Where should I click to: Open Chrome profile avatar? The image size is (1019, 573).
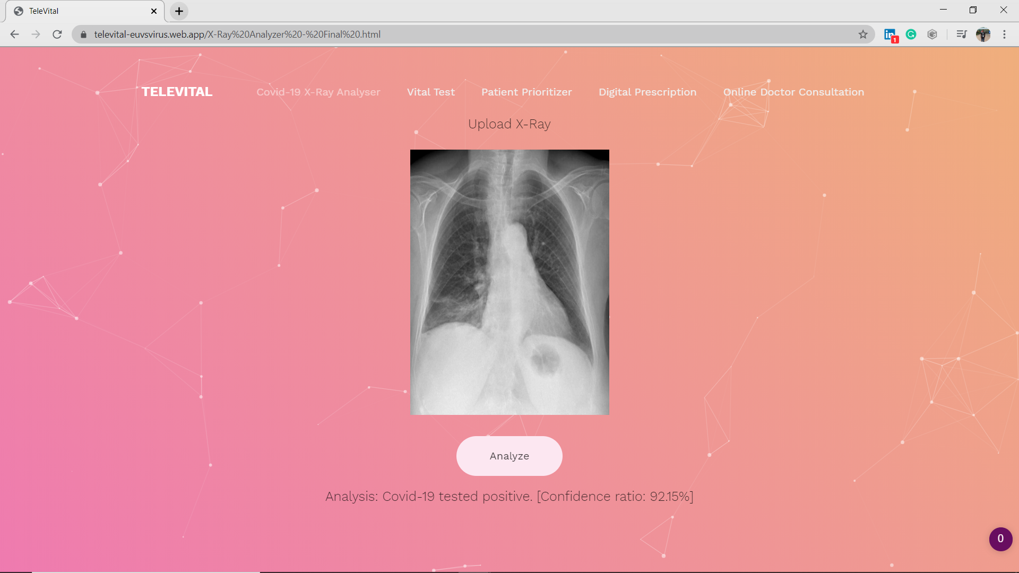[983, 34]
